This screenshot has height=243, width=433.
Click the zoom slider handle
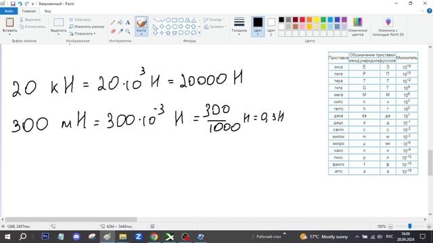coord(410,226)
